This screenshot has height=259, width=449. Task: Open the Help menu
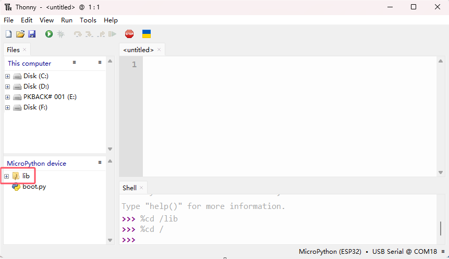tap(111, 20)
